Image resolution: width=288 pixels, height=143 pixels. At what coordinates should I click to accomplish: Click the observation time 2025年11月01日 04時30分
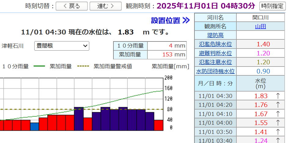click(x=206, y=6)
